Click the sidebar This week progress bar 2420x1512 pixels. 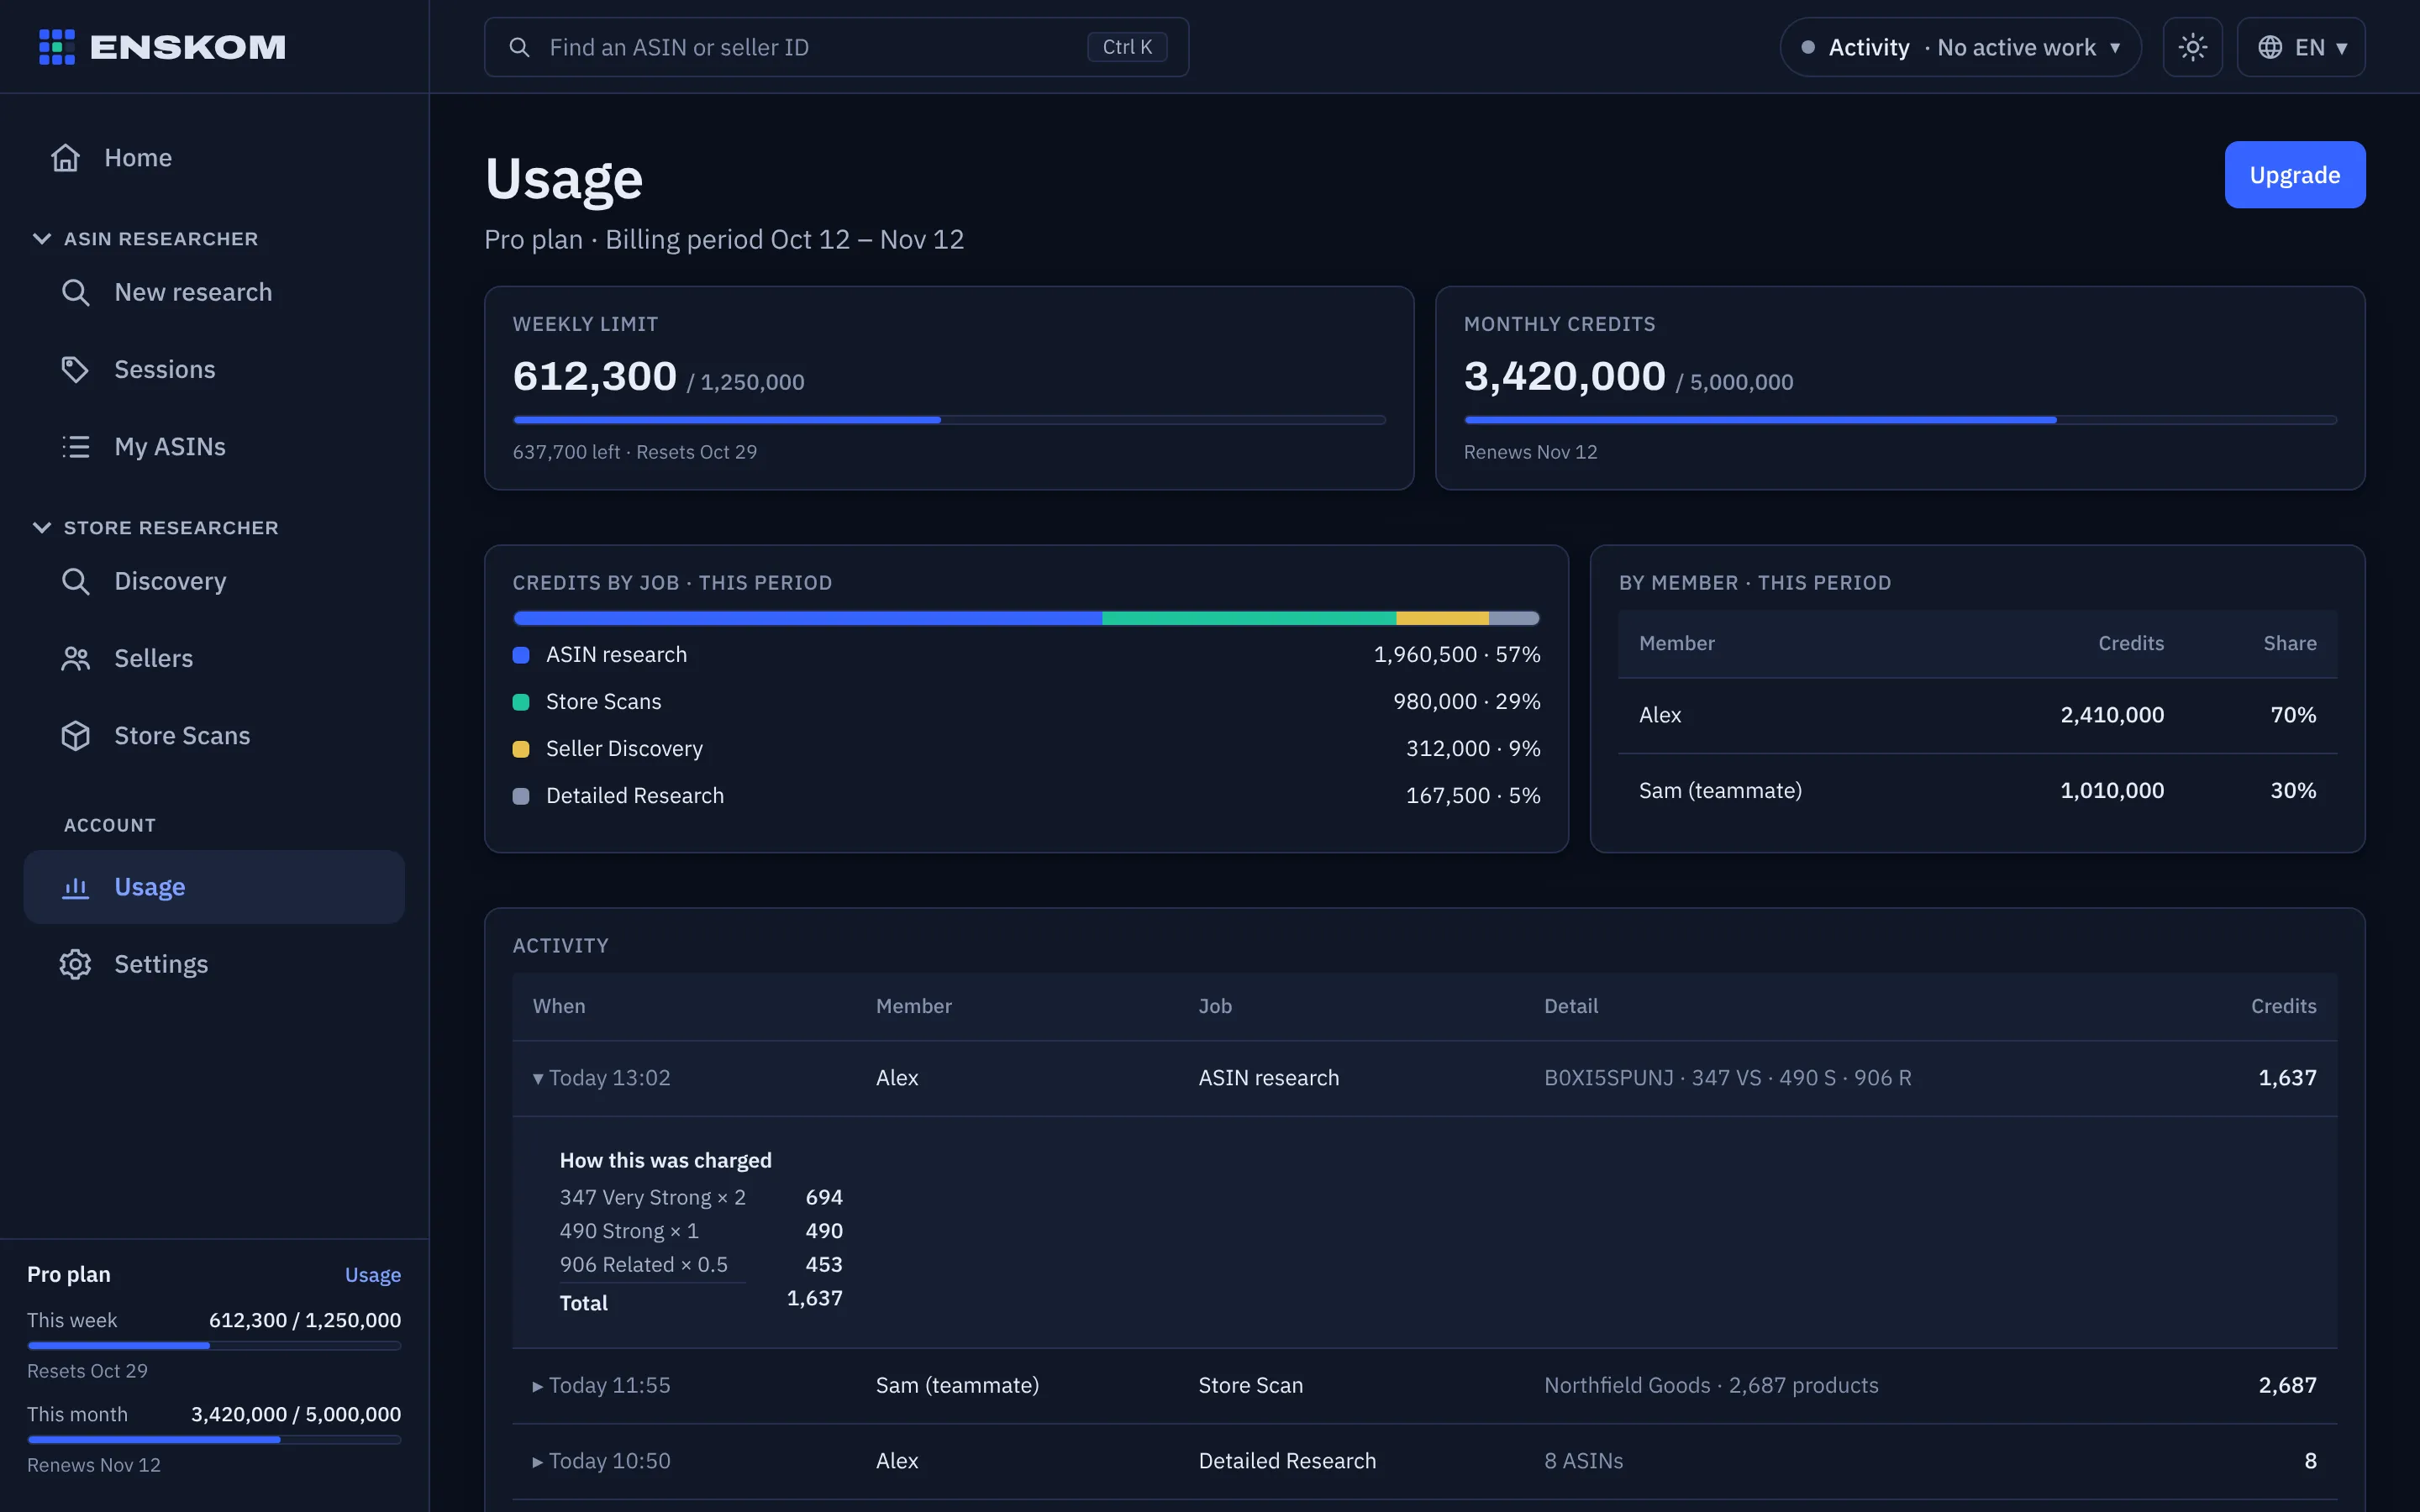click(x=214, y=1346)
